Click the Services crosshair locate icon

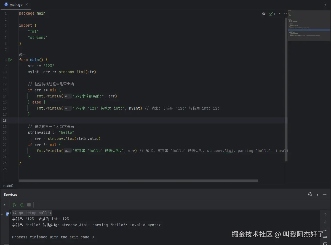(310, 194)
